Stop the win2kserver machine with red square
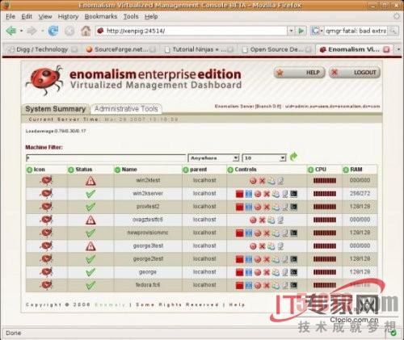The image size is (404, 340). pos(239,194)
